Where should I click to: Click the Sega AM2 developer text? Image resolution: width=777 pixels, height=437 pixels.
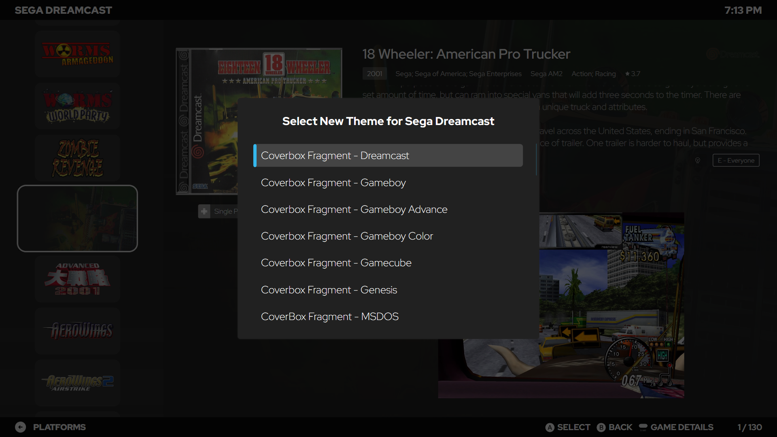point(546,74)
